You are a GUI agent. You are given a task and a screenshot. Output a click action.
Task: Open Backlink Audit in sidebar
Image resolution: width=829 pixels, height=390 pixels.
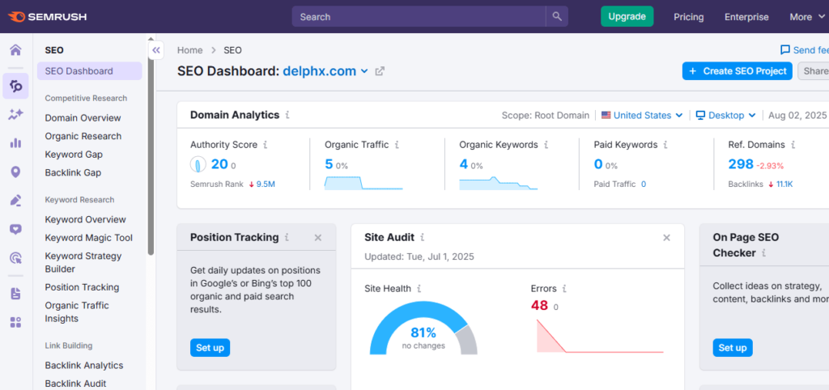pos(75,384)
